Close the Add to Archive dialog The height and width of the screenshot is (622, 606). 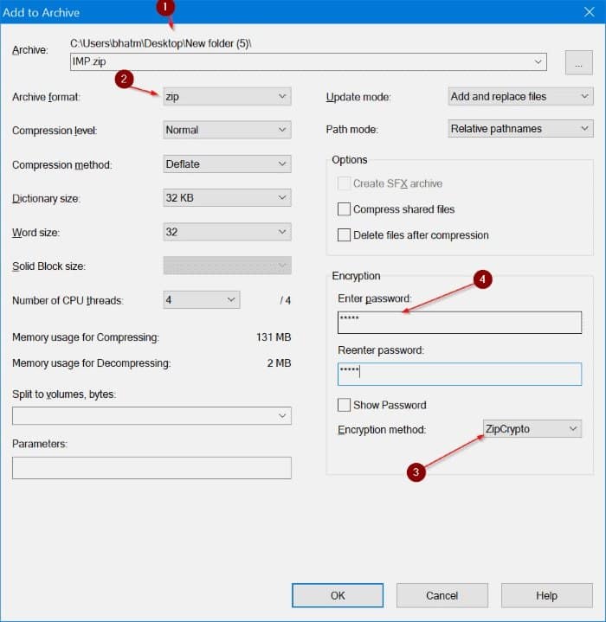pos(590,12)
